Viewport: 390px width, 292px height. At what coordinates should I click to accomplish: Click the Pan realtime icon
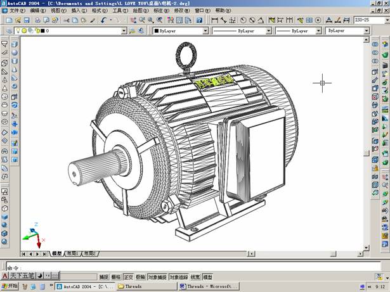pos(133,20)
